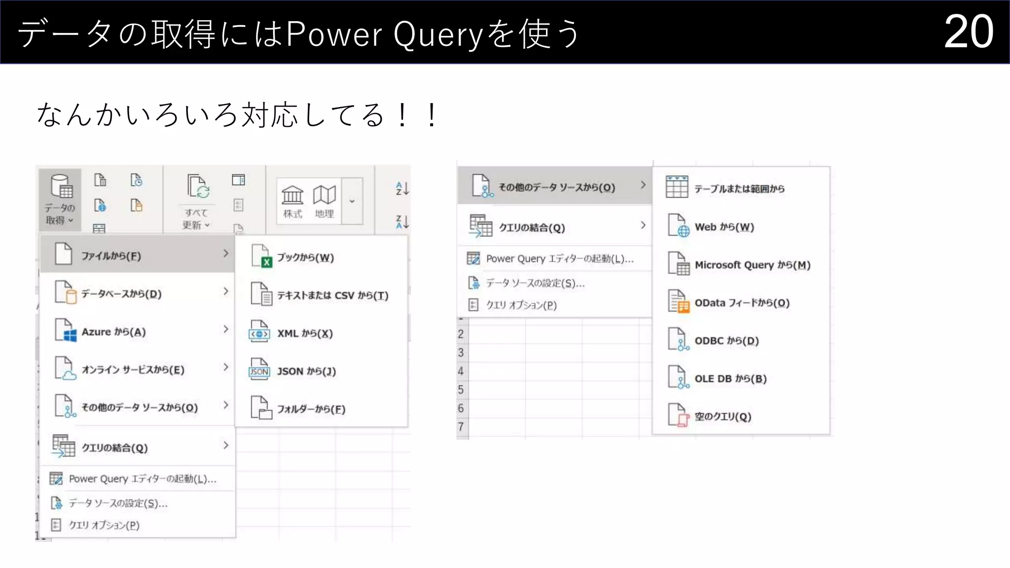1010x568 pixels.
Task: Choose テキストまたは CSV から(T)
Action: 322,295
